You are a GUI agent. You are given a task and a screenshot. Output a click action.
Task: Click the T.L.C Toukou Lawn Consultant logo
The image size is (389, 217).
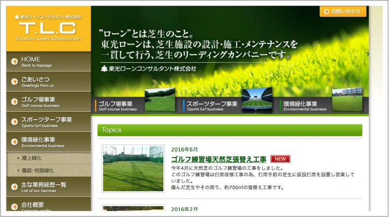49,28
